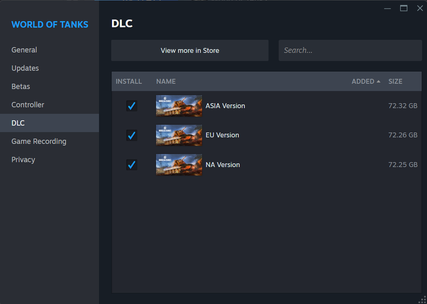This screenshot has width=427, height=304.
Task: Click the ASIA Version thumbnail image
Action: tap(179, 106)
